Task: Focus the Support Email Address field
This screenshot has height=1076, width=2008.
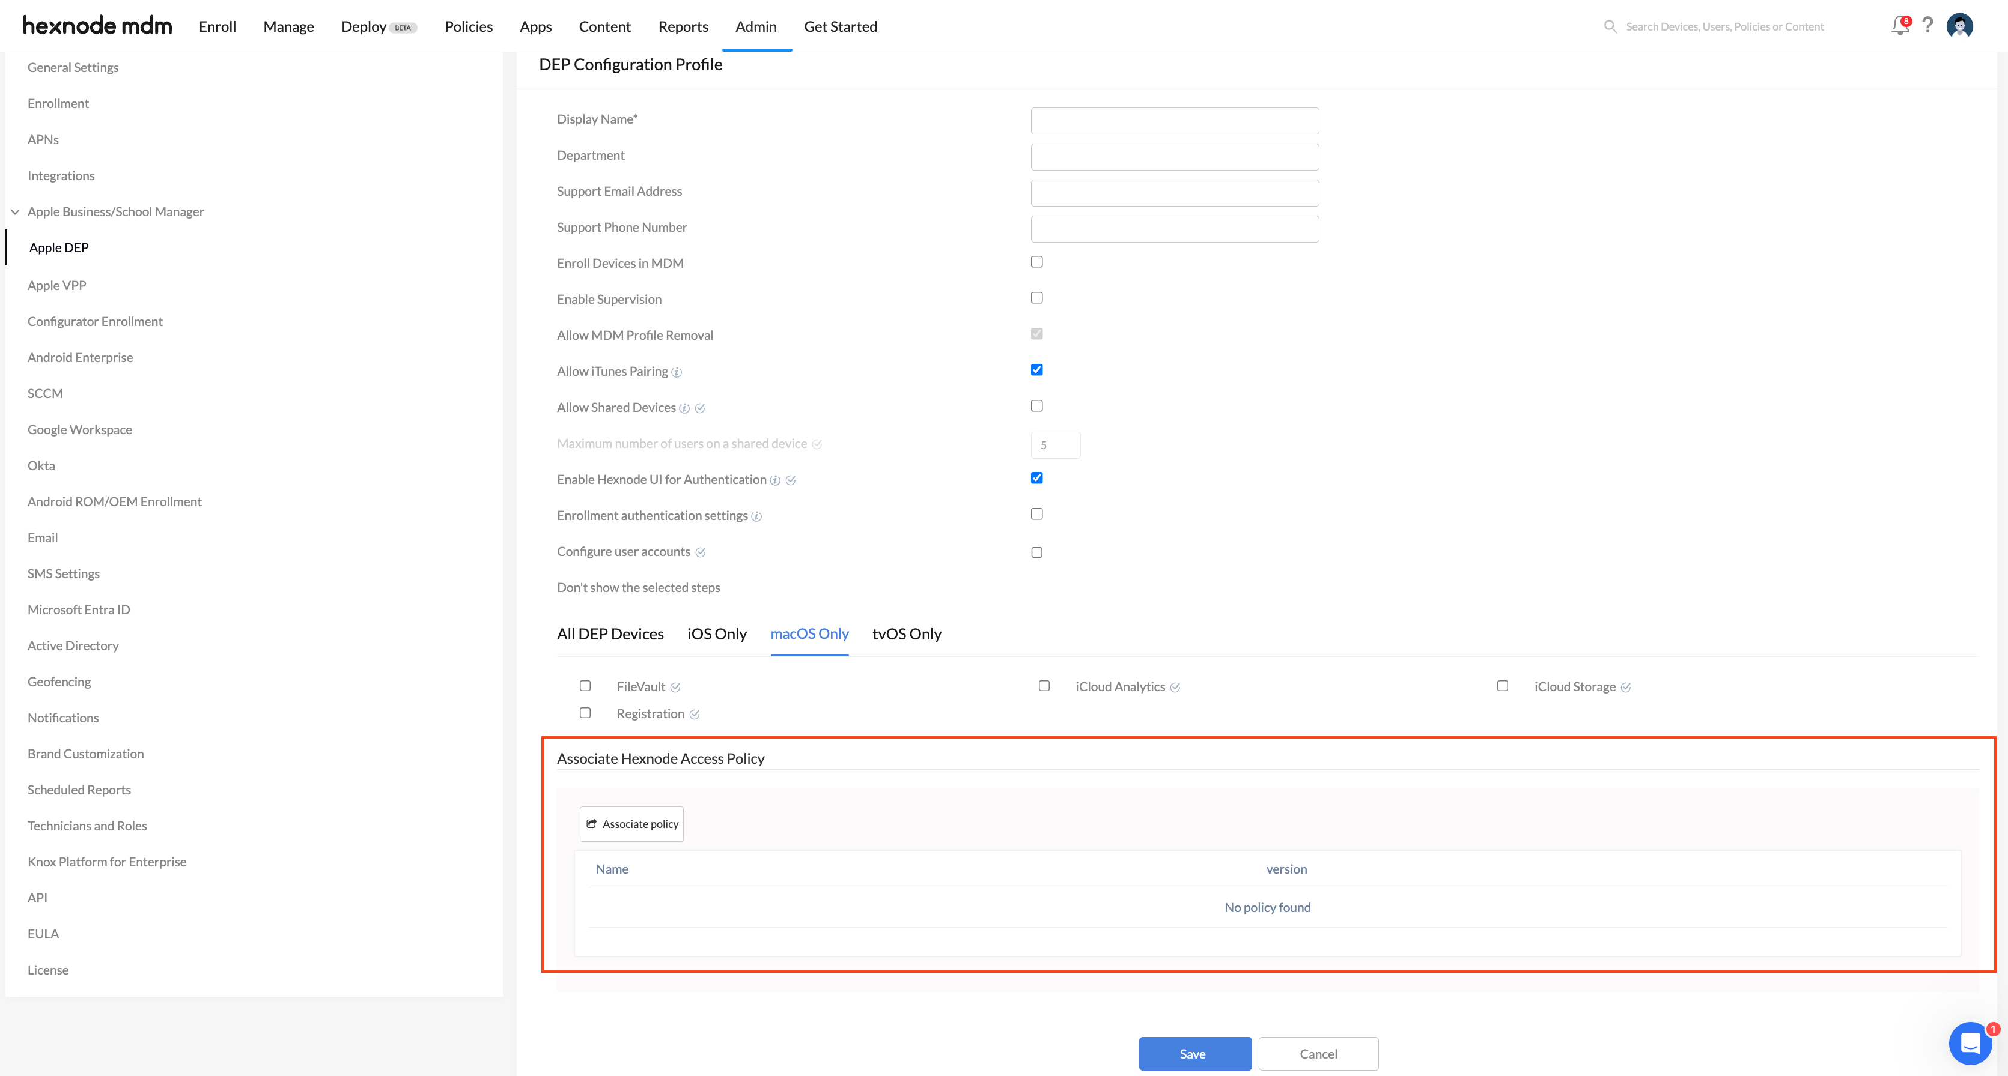Action: [x=1175, y=193]
